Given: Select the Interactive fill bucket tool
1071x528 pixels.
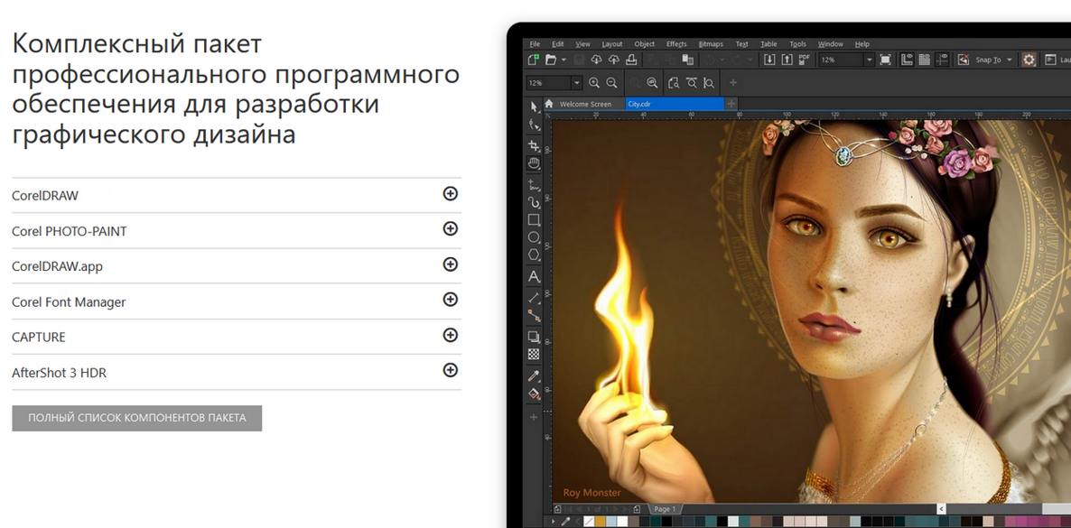Looking at the screenshot, I should [534, 394].
